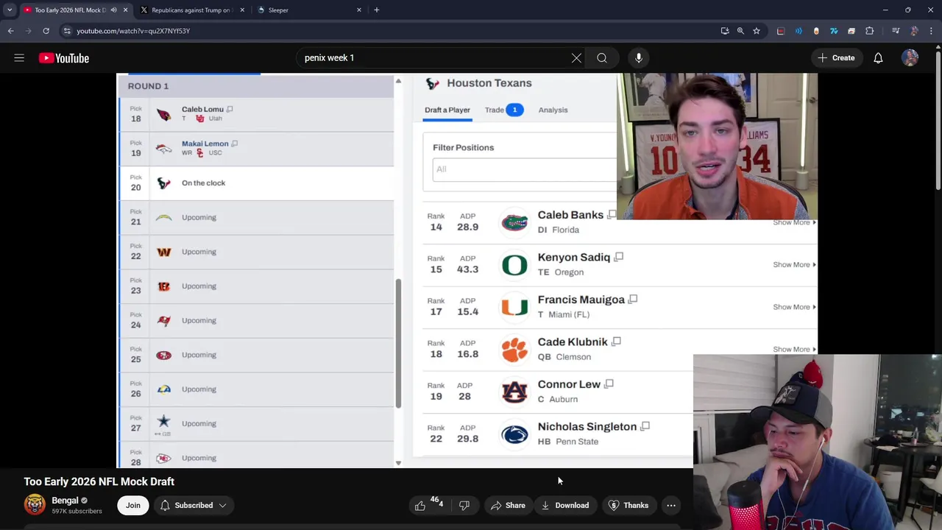Select the Draft a Player tab
The width and height of the screenshot is (942, 530).
tap(447, 110)
